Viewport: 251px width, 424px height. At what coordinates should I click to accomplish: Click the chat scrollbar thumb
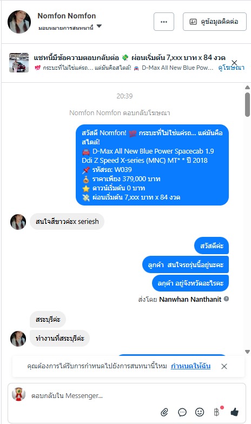(247, 105)
